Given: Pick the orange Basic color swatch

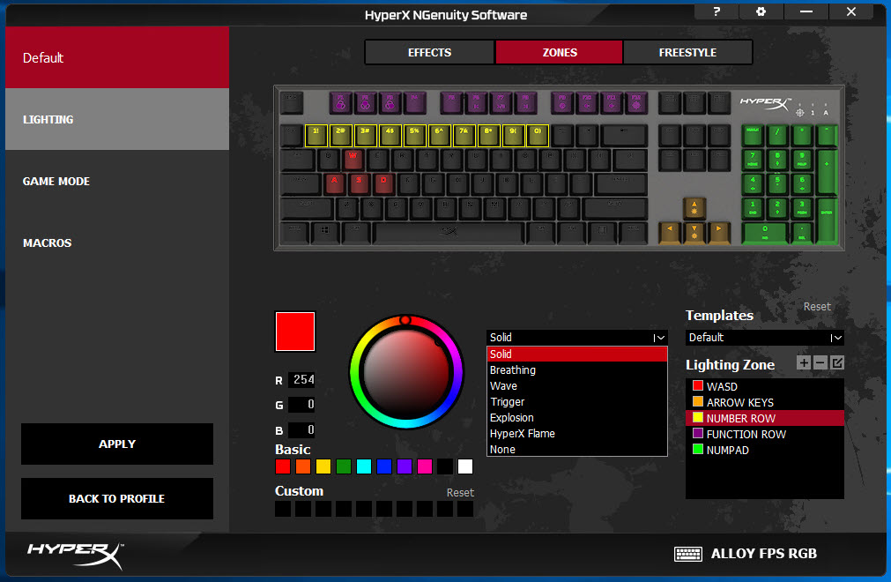Looking at the screenshot, I should tap(303, 466).
